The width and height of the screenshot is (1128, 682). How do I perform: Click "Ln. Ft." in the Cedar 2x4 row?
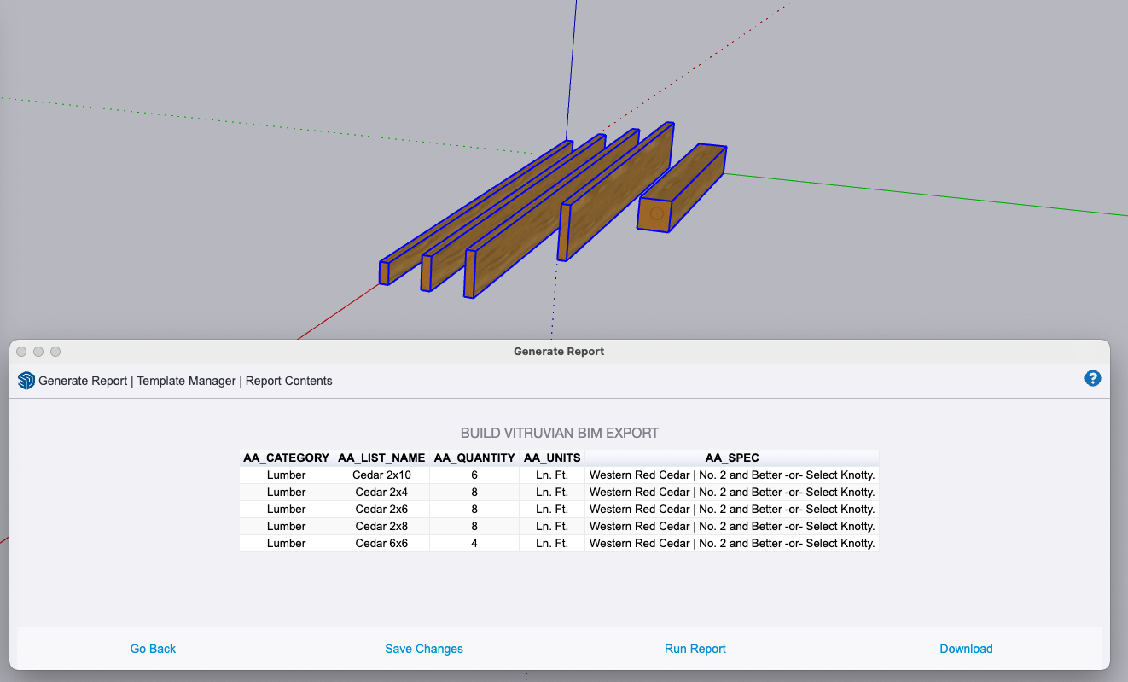click(552, 492)
